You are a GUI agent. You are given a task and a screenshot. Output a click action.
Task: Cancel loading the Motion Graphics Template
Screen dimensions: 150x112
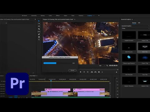[72, 70]
